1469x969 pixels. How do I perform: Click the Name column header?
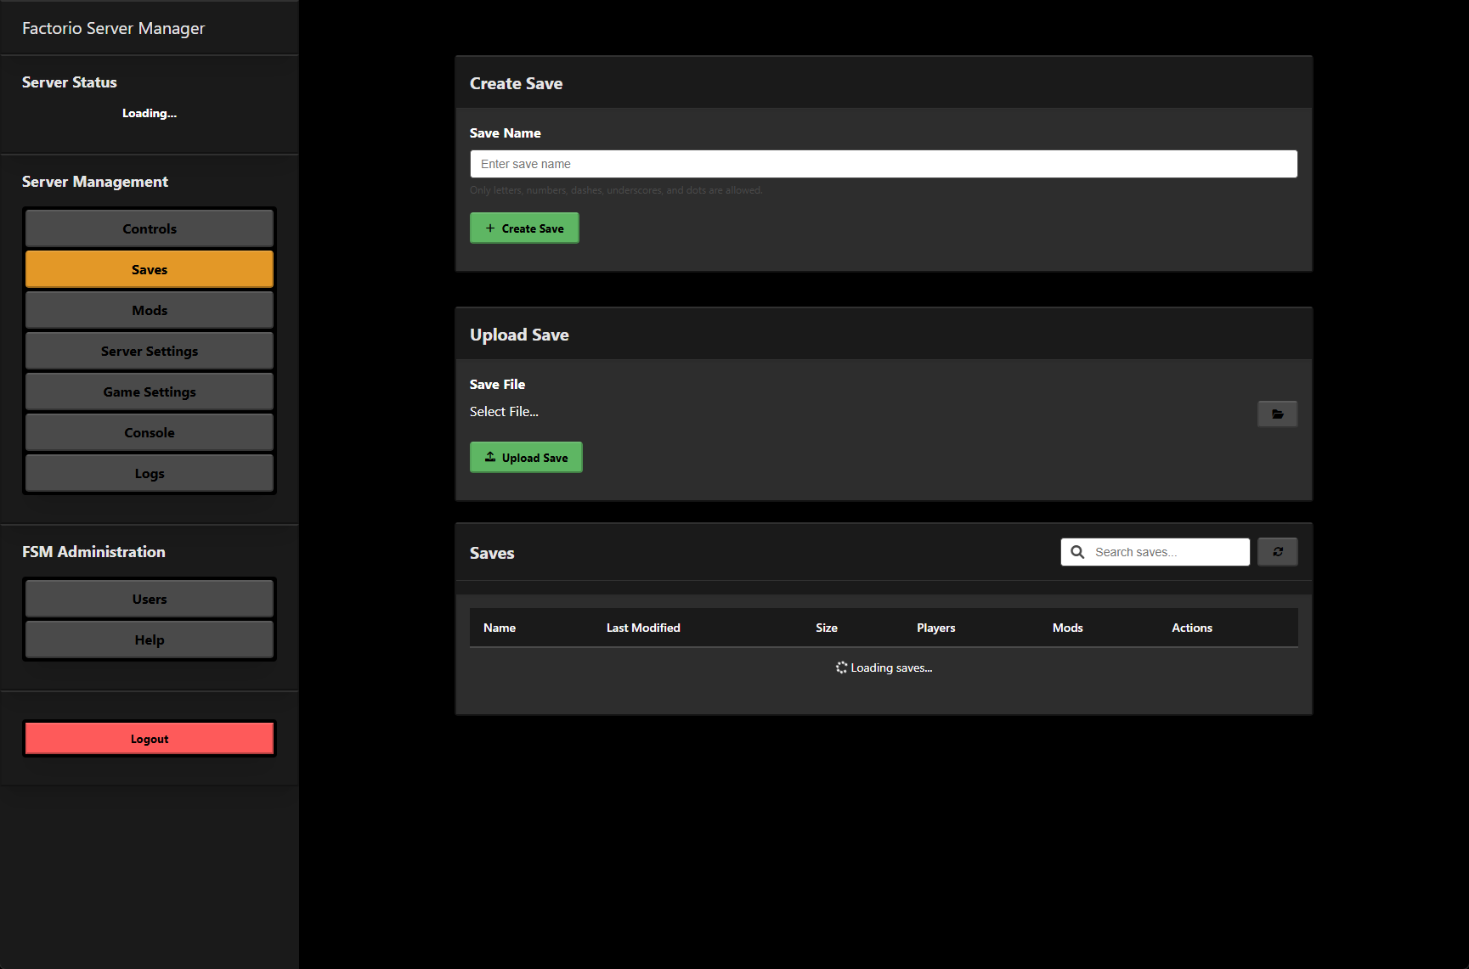500,628
